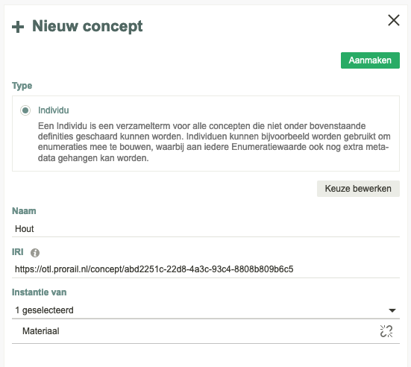Click the plus icon next to Nieuw concept
Image resolution: width=411 pixels, height=367 pixels.
click(18, 27)
